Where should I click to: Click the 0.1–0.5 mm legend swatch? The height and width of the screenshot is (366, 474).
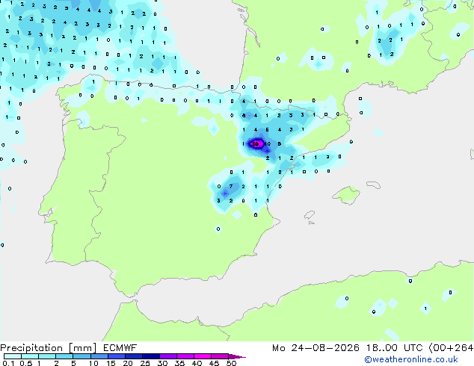click(13, 356)
